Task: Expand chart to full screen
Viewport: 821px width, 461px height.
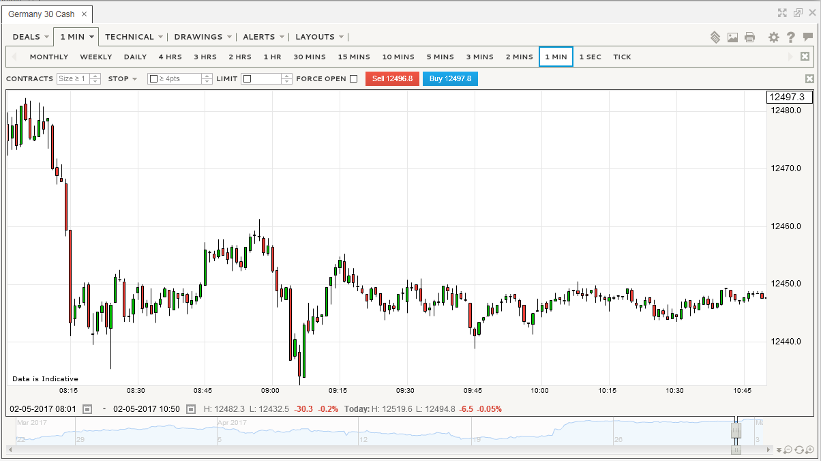Action: [x=783, y=12]
